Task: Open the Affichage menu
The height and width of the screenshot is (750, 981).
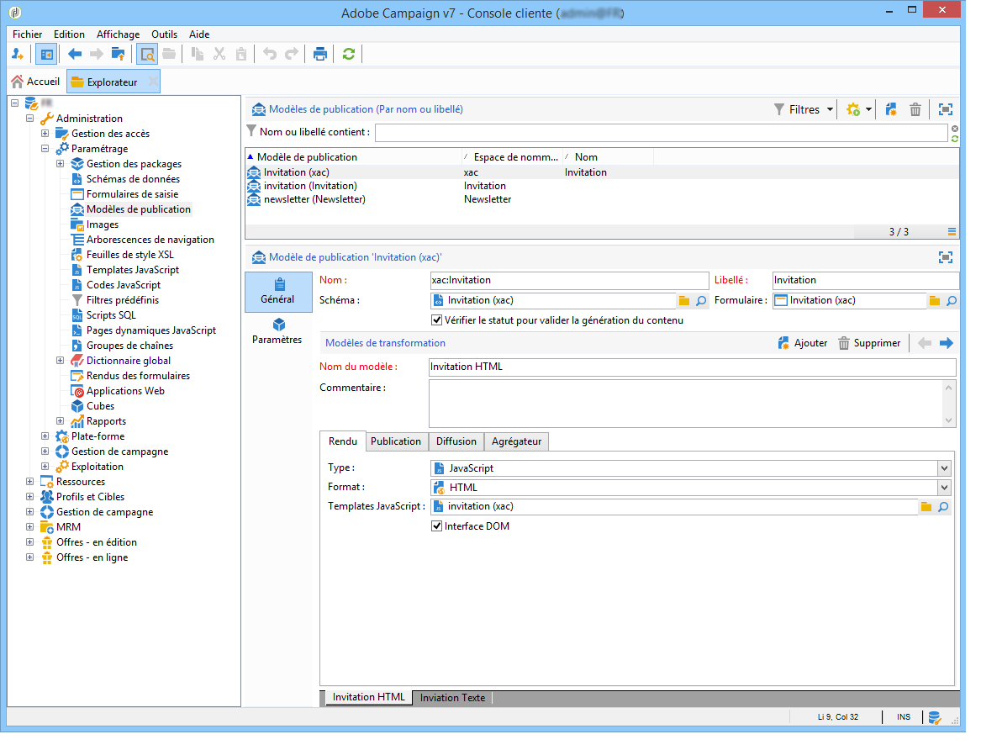Action: pos(119,34)
